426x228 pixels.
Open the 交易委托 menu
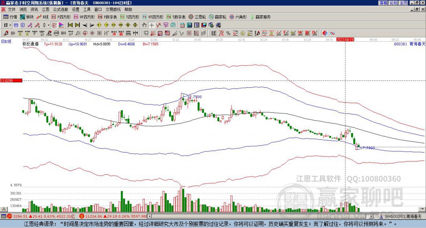click(x=113, y=10)
